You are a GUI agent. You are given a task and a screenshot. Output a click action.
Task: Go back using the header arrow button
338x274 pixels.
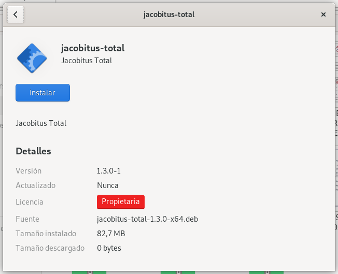16,15
